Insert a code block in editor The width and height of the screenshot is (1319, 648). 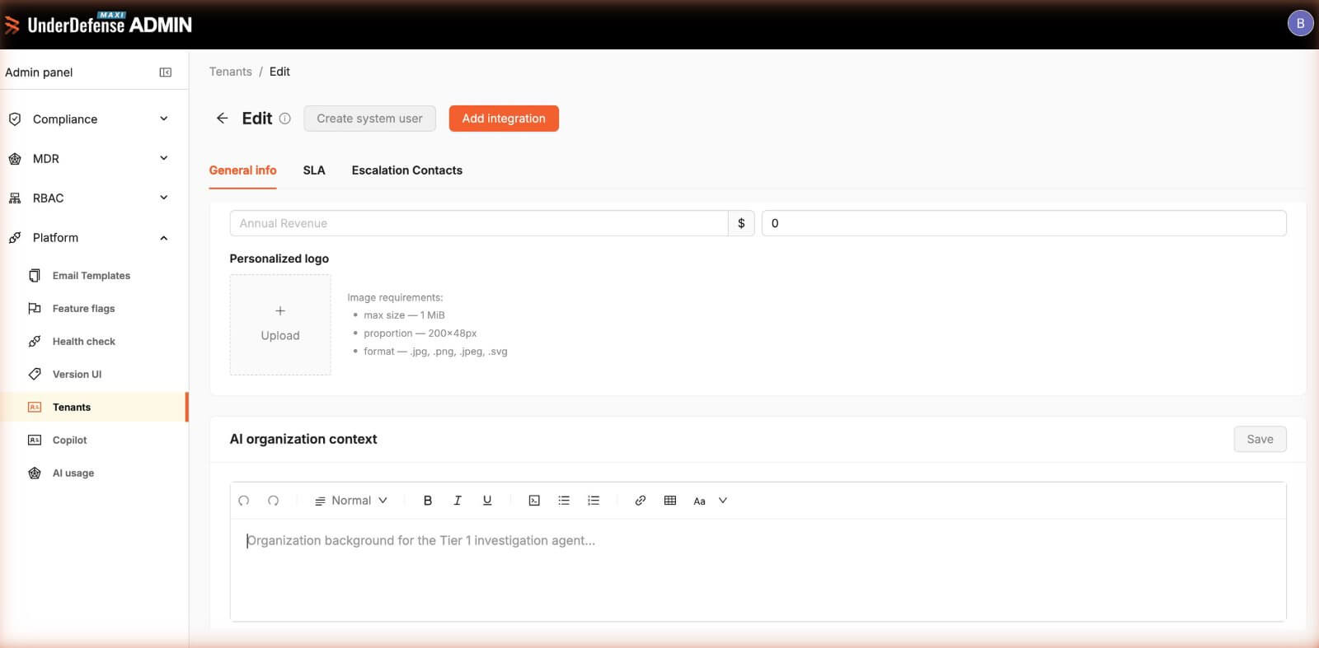[x=534, y=501]
